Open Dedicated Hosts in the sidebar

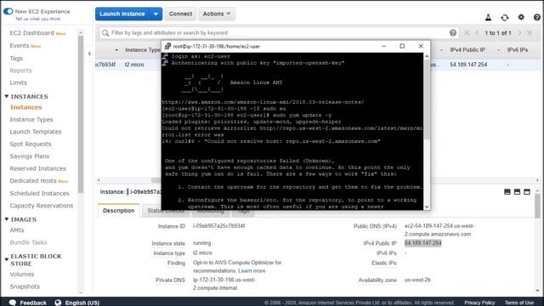[33, 181]
